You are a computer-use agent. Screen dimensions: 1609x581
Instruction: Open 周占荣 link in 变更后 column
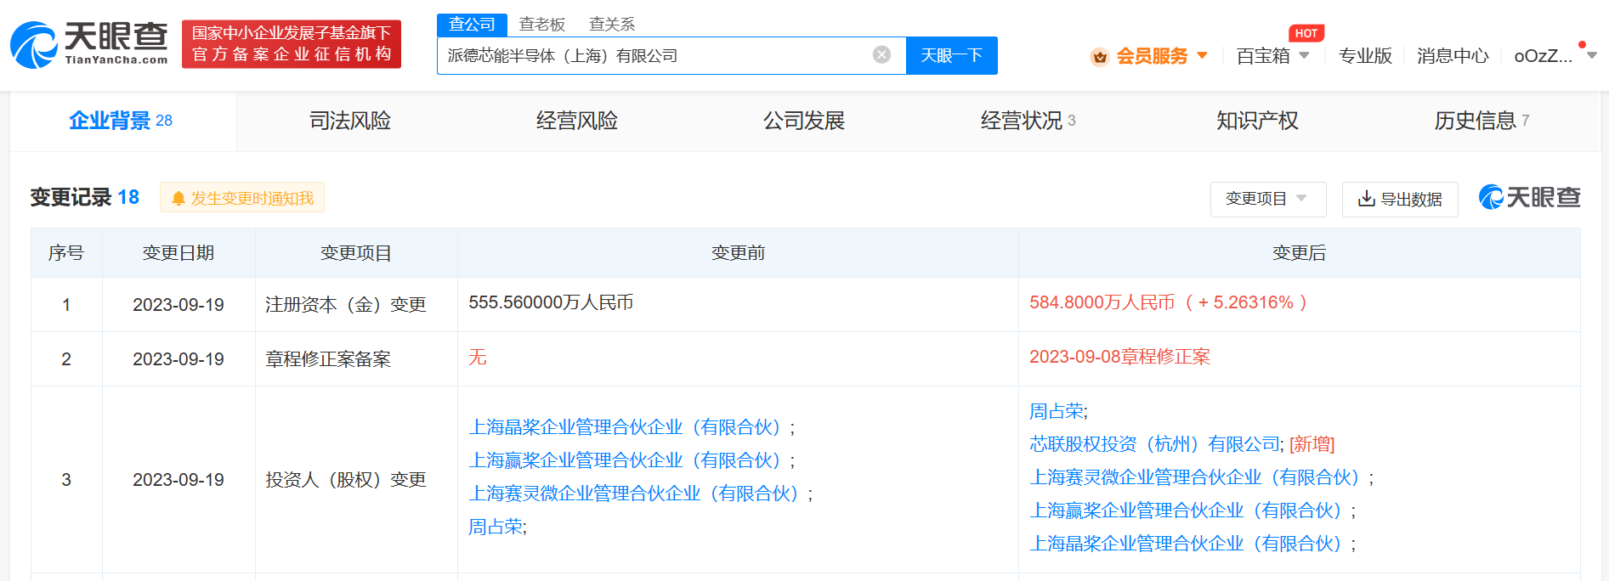[1057, 411]
